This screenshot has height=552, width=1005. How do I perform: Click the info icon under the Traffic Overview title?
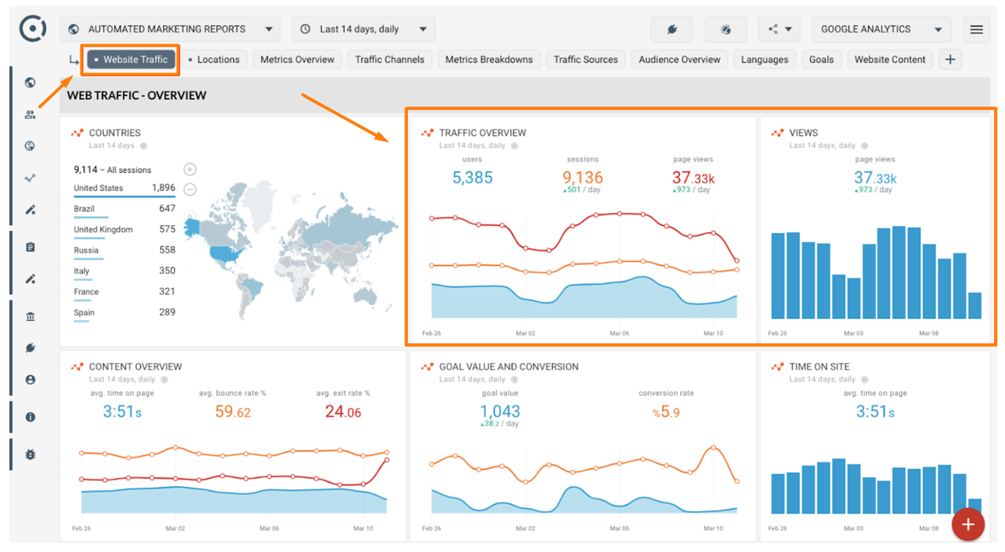[x=514, y=146]
